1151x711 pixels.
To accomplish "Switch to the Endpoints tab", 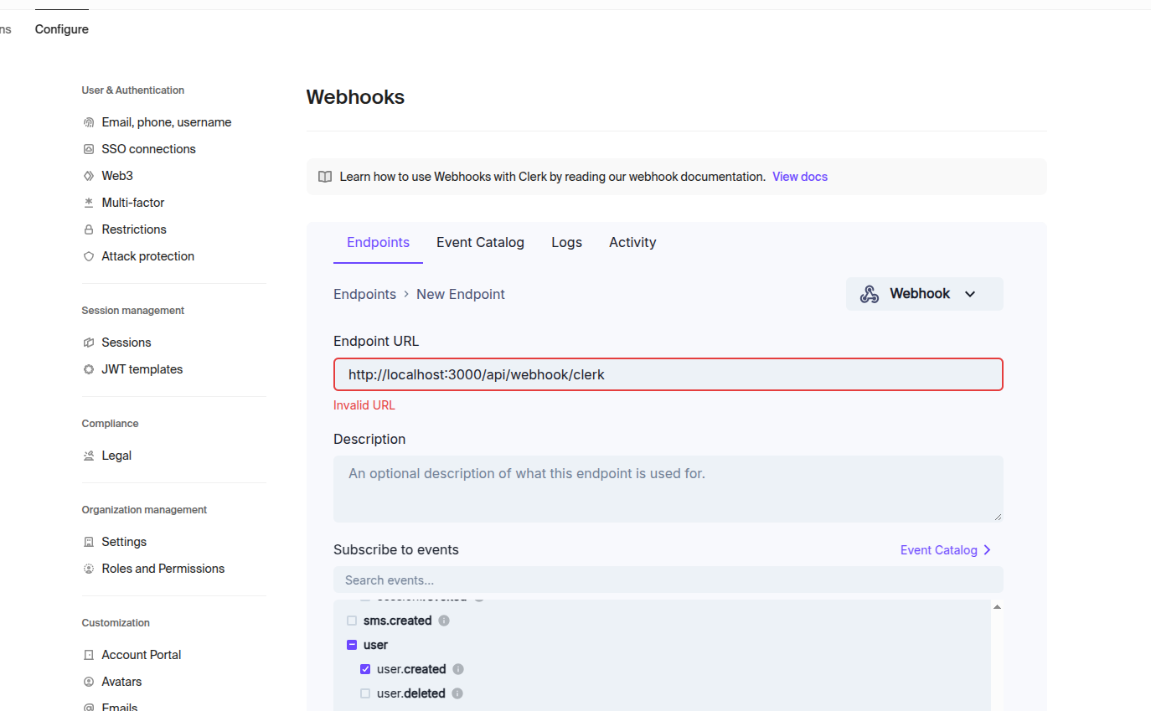I will [378, 243].
